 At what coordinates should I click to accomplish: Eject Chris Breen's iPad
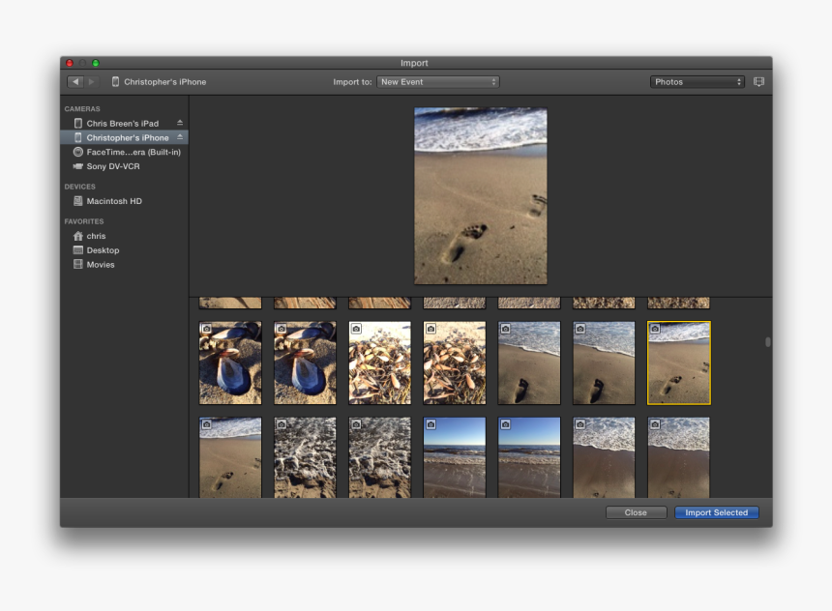[179, 123]
